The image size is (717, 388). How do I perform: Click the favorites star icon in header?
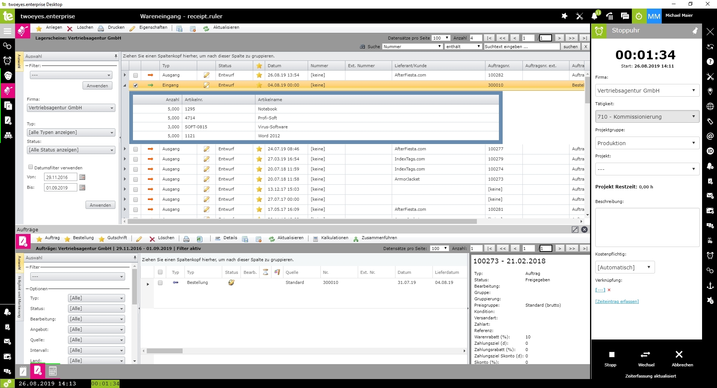pos(565,16)
